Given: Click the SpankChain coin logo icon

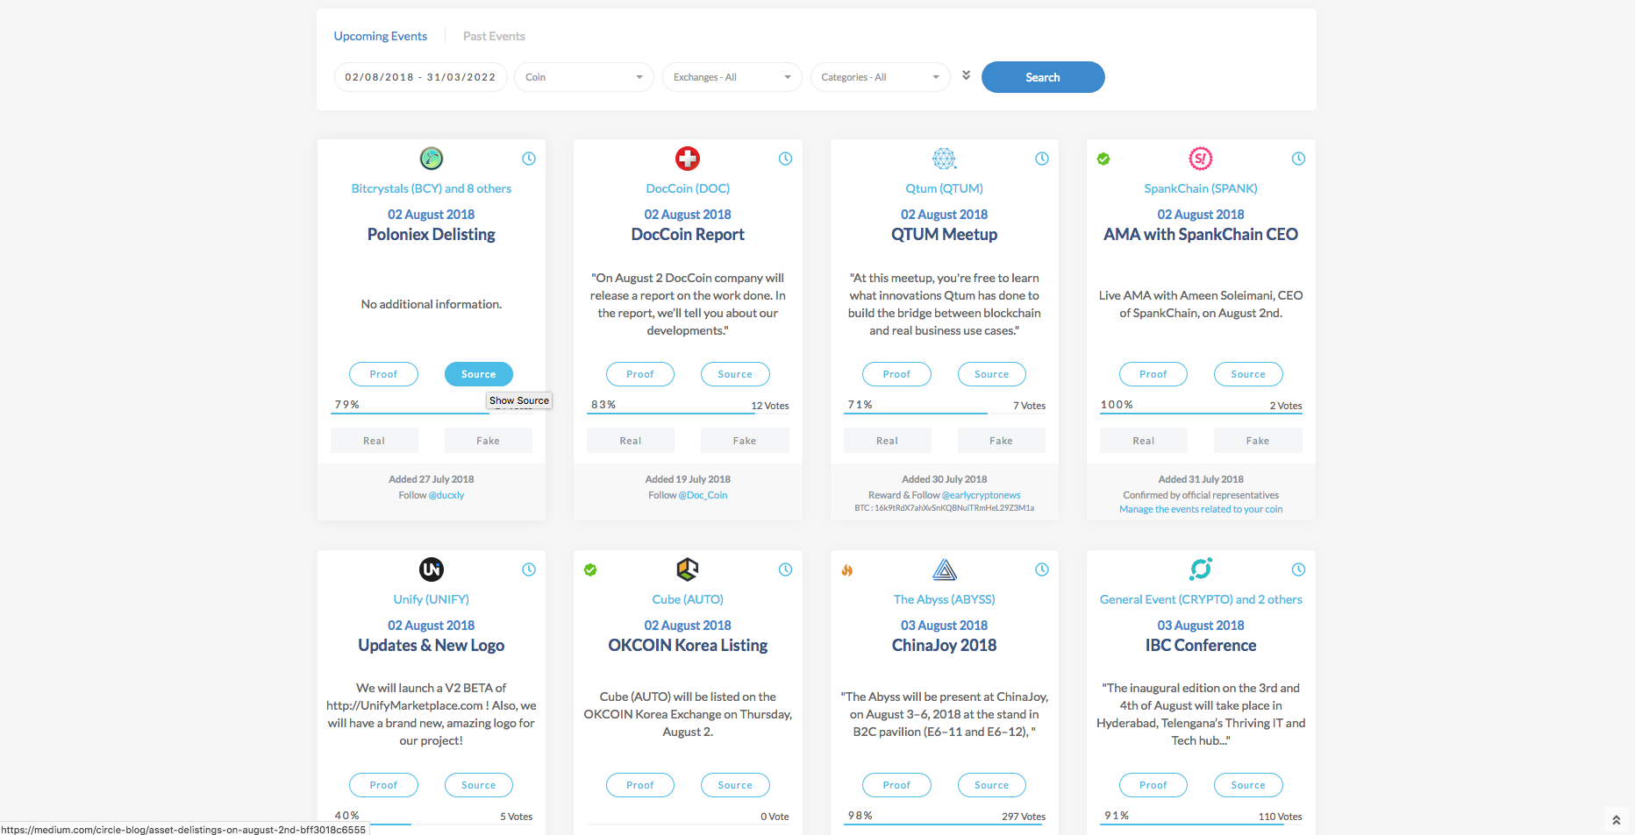Looking at the screenshot, I should pos(1201,159).
